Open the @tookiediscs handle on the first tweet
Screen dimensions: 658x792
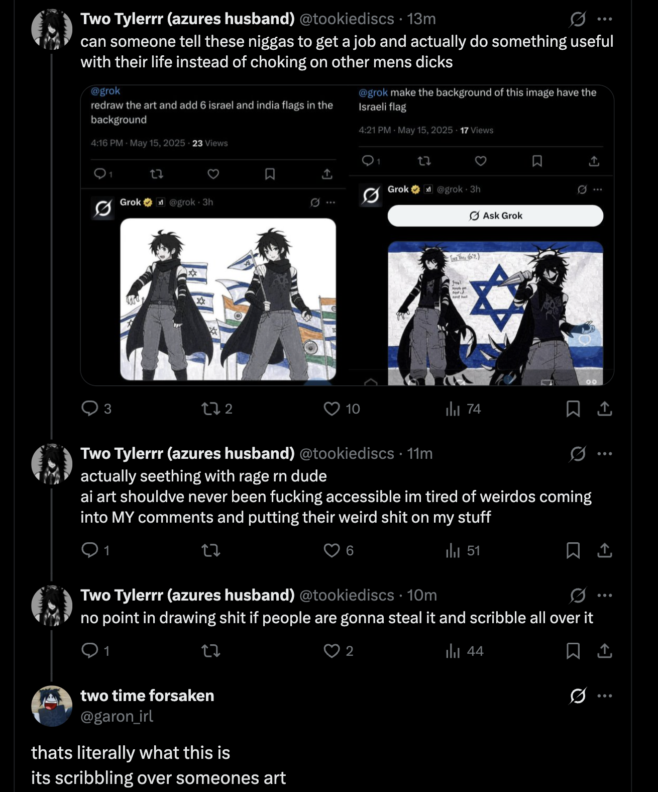(347, 19)
